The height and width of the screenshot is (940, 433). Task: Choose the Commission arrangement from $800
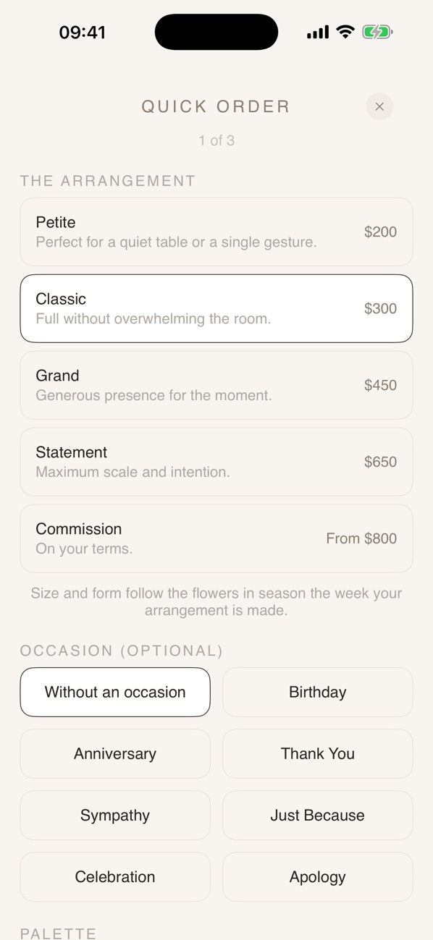point(216,538)
